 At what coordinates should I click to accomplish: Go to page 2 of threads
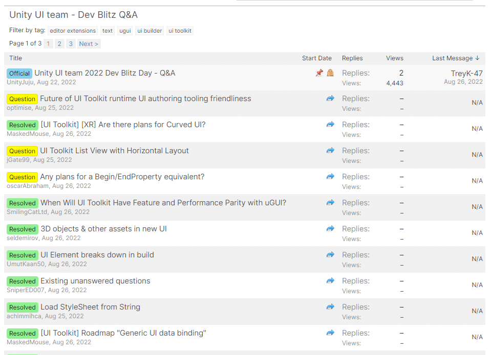[x=59, y=44]
